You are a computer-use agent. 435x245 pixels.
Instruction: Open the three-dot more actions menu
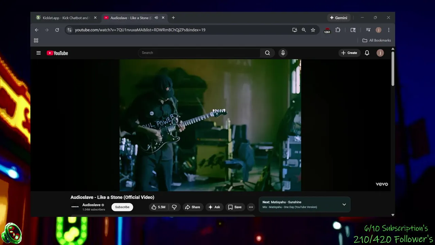(251, 207)
